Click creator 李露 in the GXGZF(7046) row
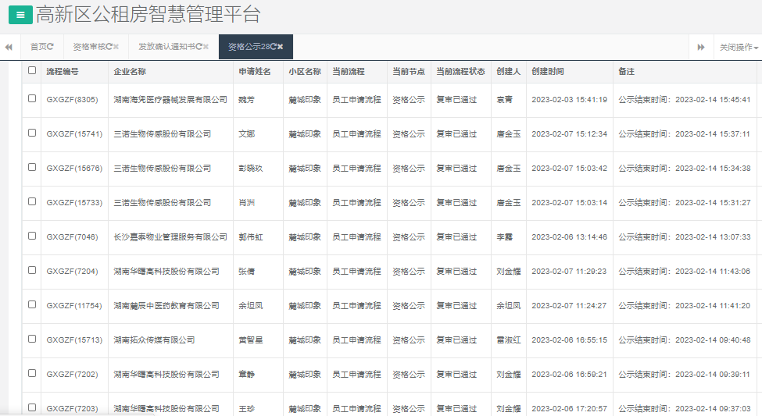The height and width of the screenshot is (416, 762). click(x=504, y=237)
